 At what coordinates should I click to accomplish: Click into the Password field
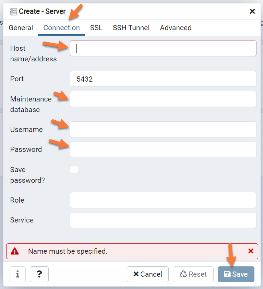pos(163,149)
